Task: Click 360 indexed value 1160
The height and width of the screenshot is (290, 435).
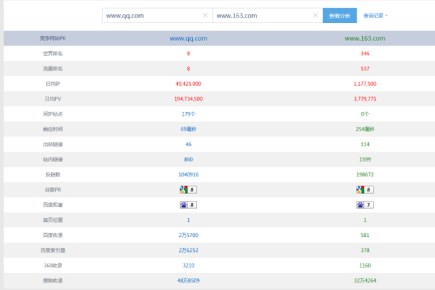Action: [365, 265]
